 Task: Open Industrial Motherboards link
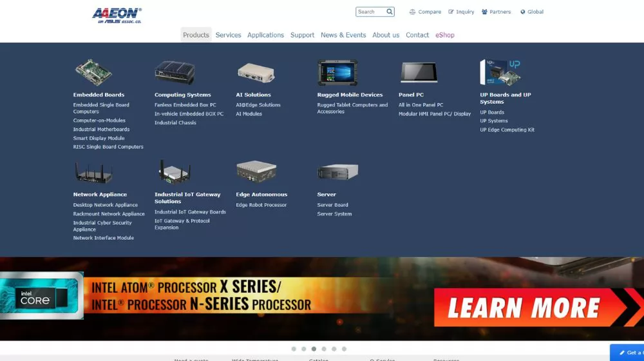(x=102, y=129)
